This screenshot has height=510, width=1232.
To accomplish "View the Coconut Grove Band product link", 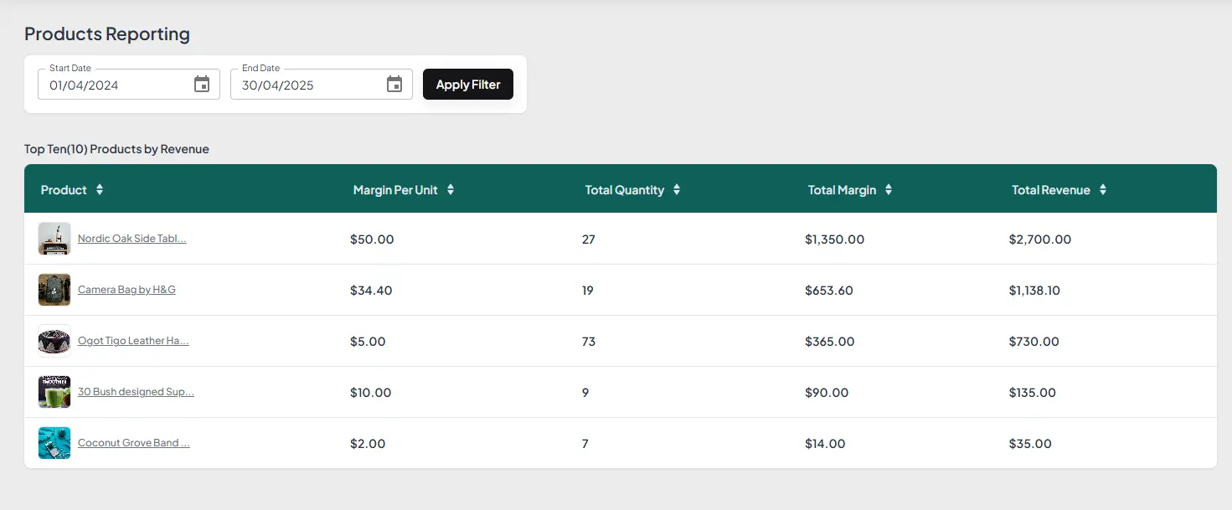I will pos(133,443).
